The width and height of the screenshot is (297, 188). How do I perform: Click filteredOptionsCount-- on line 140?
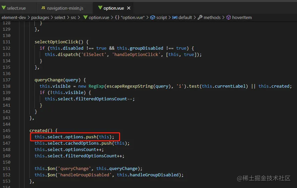click(x=104, y=99)
